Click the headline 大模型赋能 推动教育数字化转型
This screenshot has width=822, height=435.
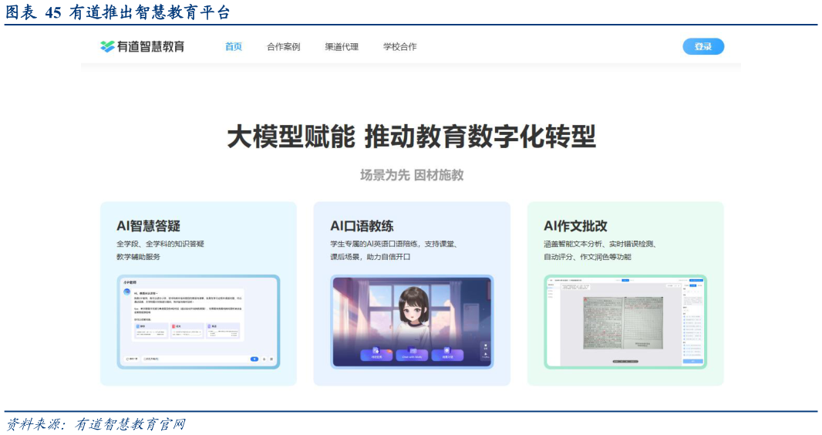[412, 137]
